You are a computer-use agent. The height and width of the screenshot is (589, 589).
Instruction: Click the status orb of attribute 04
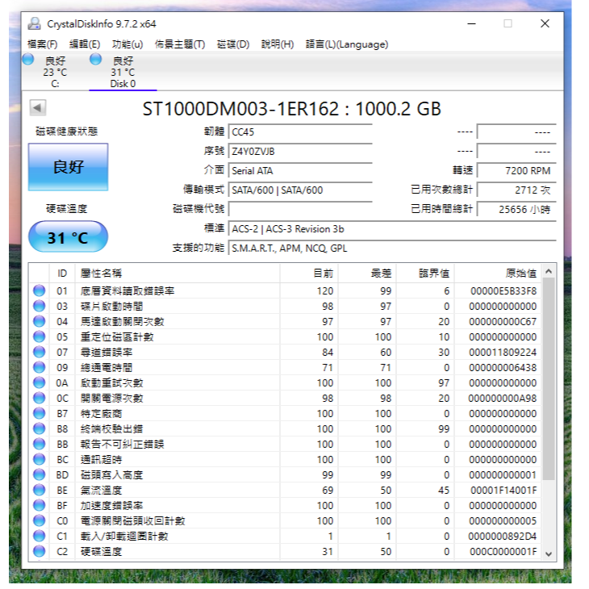coord(39,322)
